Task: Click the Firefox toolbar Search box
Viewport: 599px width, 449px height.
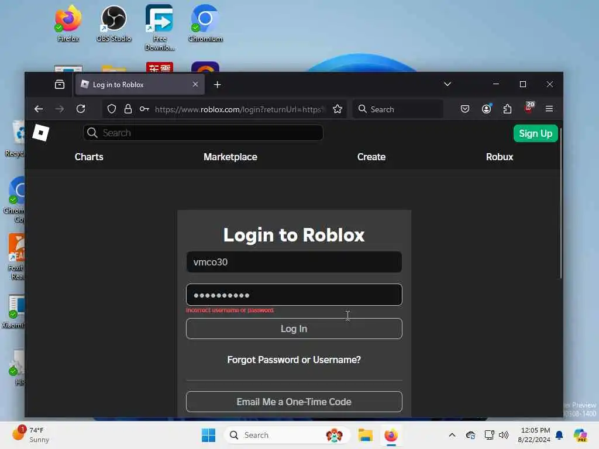Action: pyautogui.click(x=398, y=109)
